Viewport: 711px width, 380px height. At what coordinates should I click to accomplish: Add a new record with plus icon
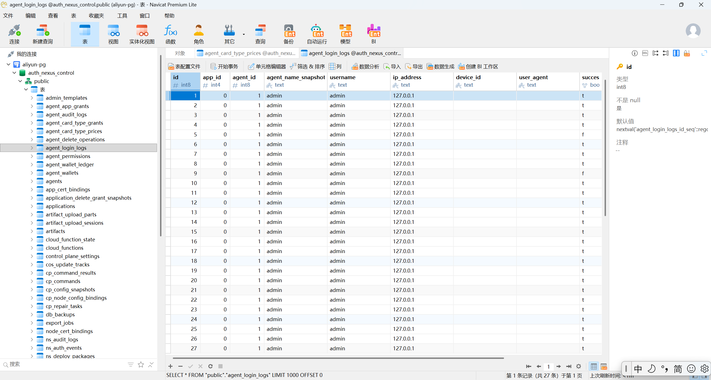pyautogui.click(x=170, y=366)
